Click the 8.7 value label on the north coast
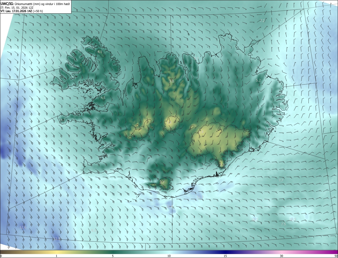Viewport: 338px width, 258px height. [x=196, y=58]
